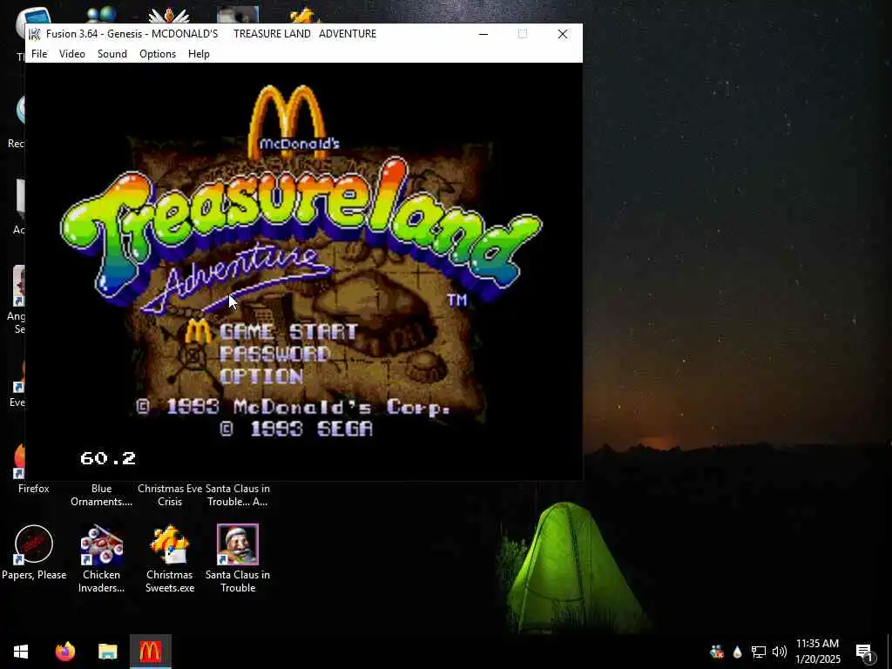Select Blue Ornaments desktop shortcut label
Viewport: 892px width, 669px height.
click(101, 495)
